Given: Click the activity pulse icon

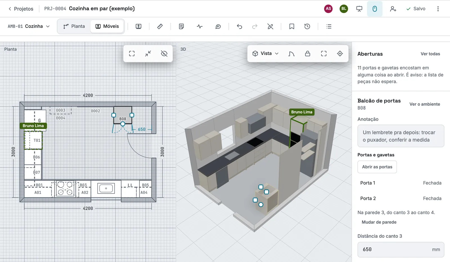Looking at the screenshot, I should (200, 26).
